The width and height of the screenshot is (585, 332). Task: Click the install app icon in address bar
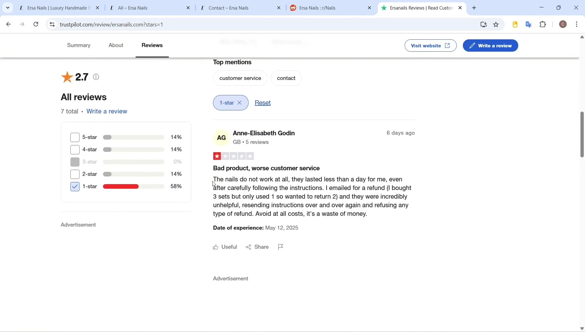click(484, 24)
